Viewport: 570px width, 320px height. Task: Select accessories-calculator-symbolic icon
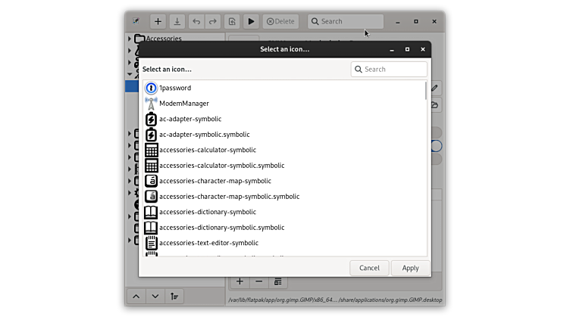pyautogui.click(x=207, y=150)
